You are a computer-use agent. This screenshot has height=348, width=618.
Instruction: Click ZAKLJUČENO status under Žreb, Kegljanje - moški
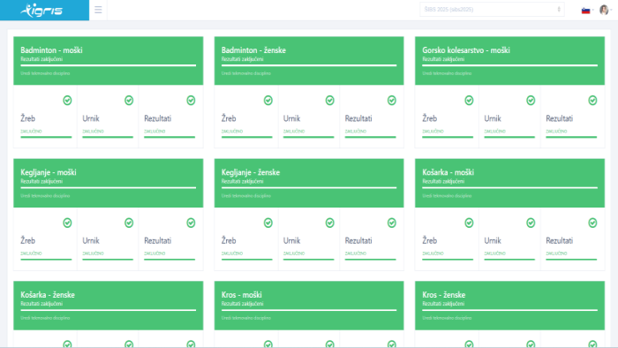31,253
